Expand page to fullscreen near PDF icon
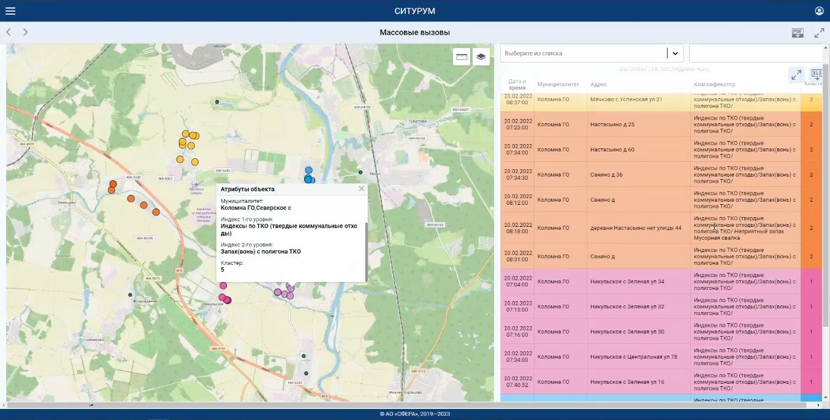The height and width of the screenshot is (420, 830). pos(819,32)
